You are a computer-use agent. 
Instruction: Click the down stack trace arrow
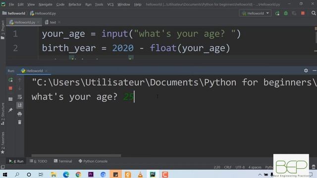click(20, 89)
